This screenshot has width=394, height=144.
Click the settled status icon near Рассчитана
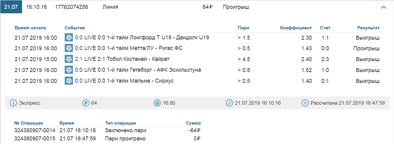(305, 103)
